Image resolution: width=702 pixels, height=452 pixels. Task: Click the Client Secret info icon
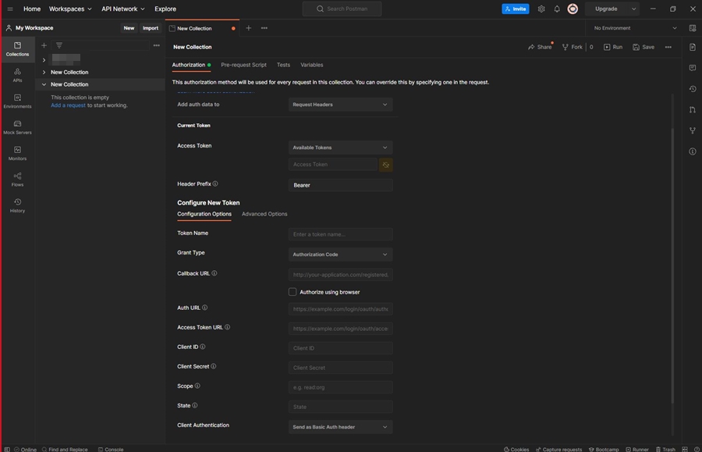[x=214, y=366]
